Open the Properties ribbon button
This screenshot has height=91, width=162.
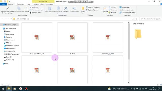(105, 10)
